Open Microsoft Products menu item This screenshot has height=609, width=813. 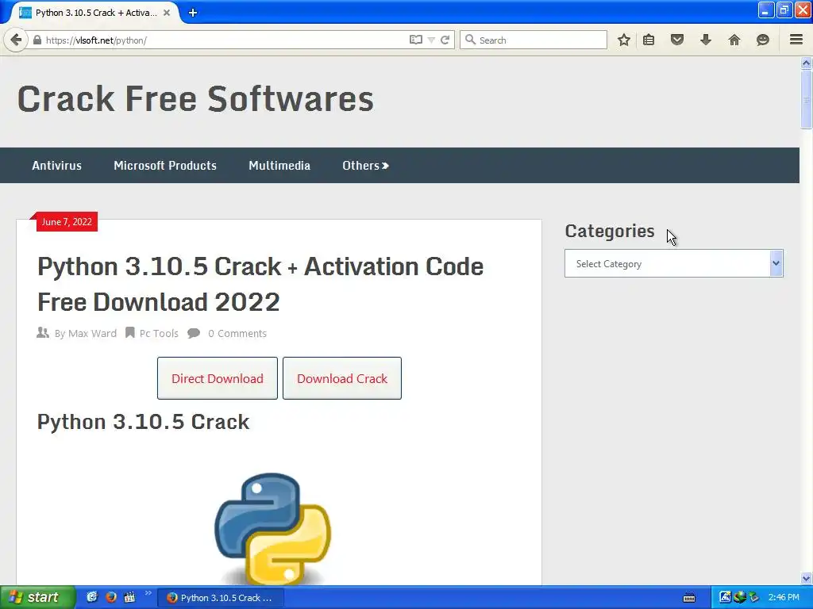click(x=165, y=166)
